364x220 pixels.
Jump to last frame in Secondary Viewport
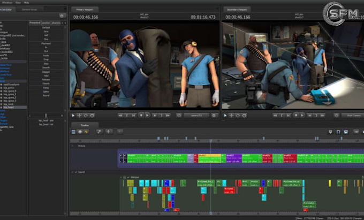tap(322, 115)
